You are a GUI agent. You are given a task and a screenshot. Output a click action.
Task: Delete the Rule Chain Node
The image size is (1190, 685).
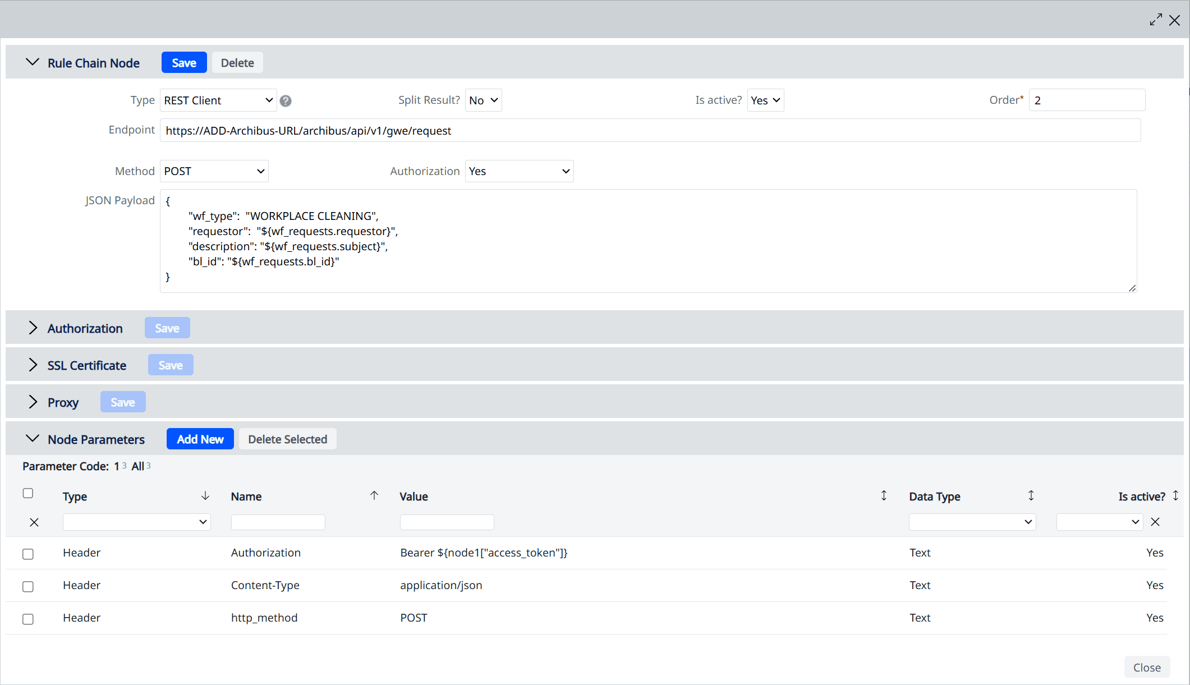pyautogui.click(x=237, y=63)
